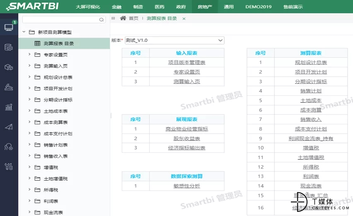
Task: Open the 版本 dropdown 测试_V1.0
Action: point(174,40)
